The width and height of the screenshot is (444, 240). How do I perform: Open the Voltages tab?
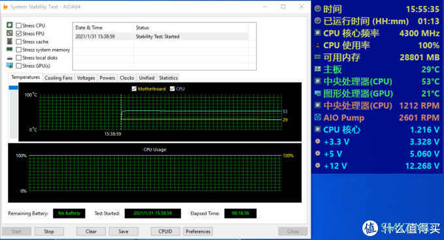86,78
